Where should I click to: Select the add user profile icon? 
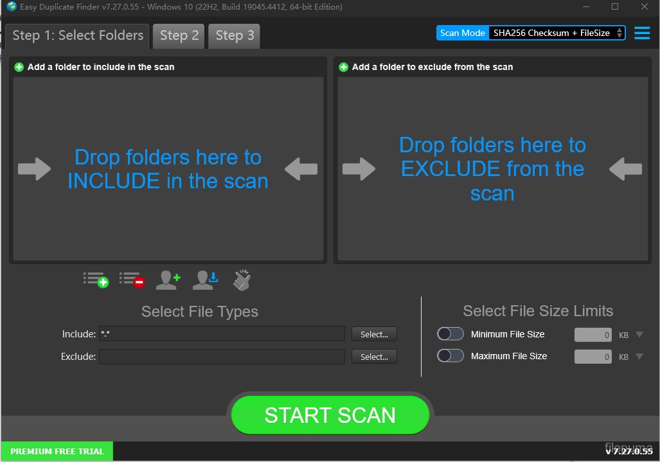coord(168,280)
